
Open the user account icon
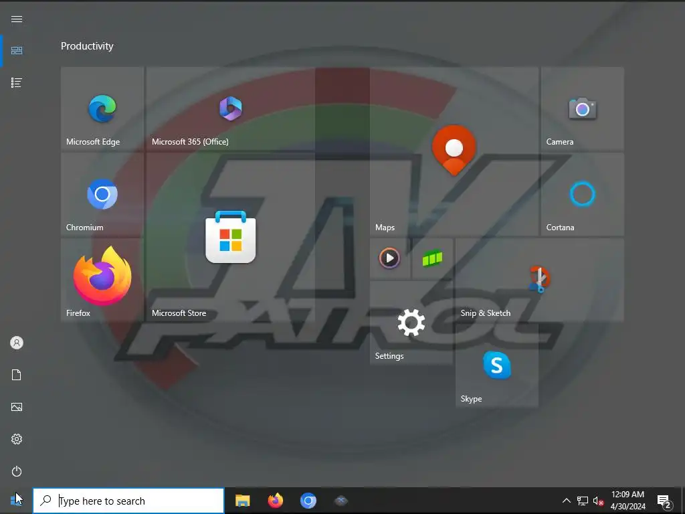point(17,343)
